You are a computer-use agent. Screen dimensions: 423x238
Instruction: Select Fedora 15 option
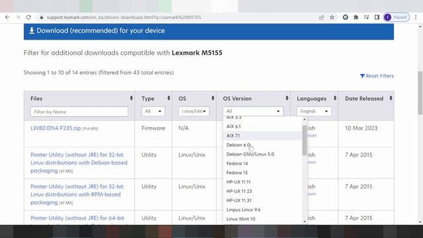coord(262,173)
